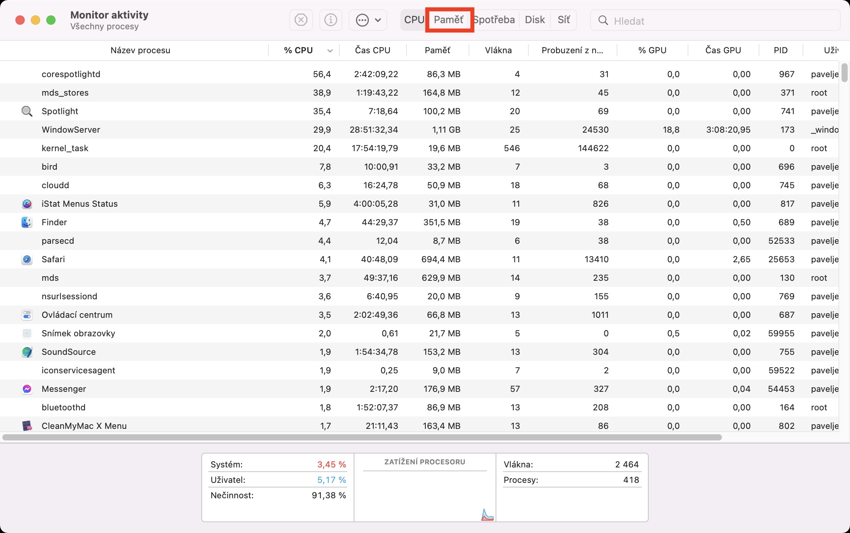Sort by Název procesu column header
Image resolution: width=850 pixels, height=533 pixels.
[x=140, y=50]
